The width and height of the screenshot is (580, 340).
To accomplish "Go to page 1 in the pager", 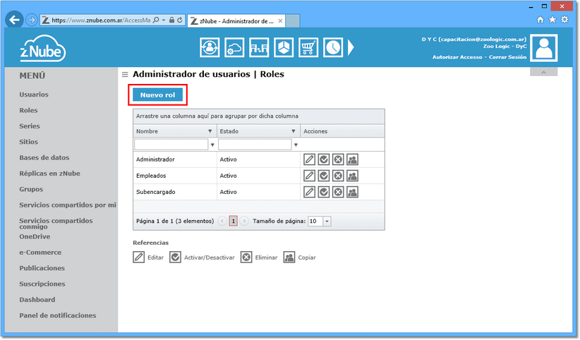I will pyautogui.click(x=233, y=221).
